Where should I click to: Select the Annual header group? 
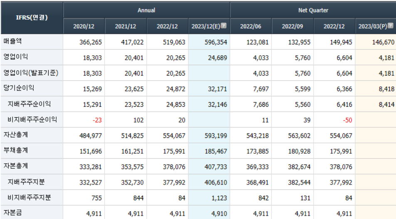click(146, 10)
